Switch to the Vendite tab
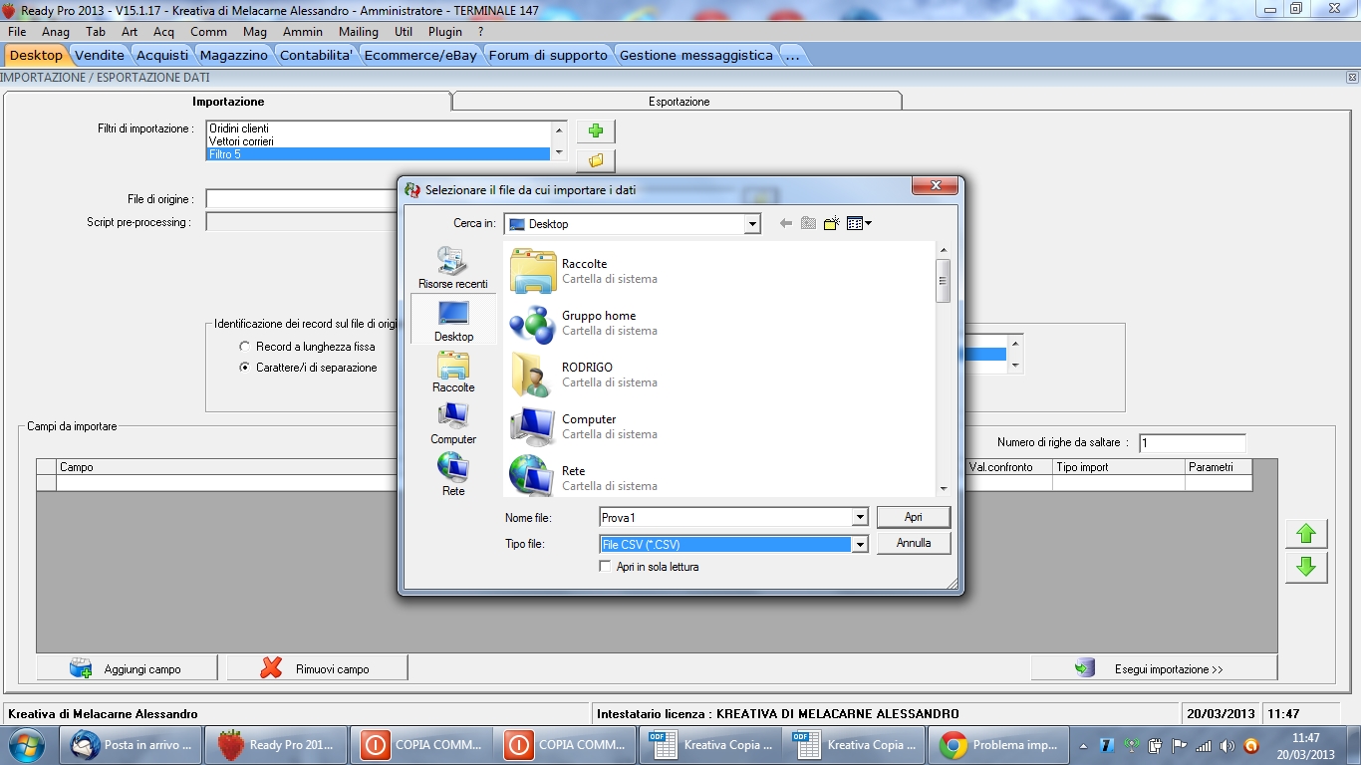The width and height of the screenshot is (1361, 765). coord(100,56)
